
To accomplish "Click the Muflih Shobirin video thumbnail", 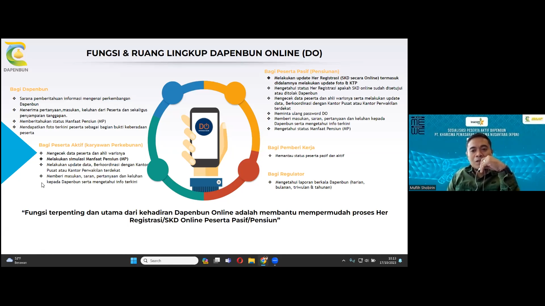I will (477, 153).
